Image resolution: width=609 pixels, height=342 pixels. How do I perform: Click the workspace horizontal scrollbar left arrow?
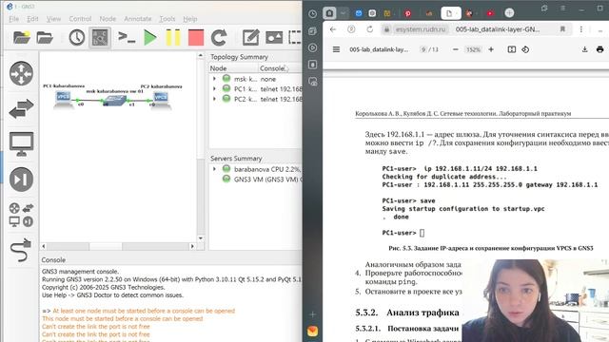pos(44,246)
